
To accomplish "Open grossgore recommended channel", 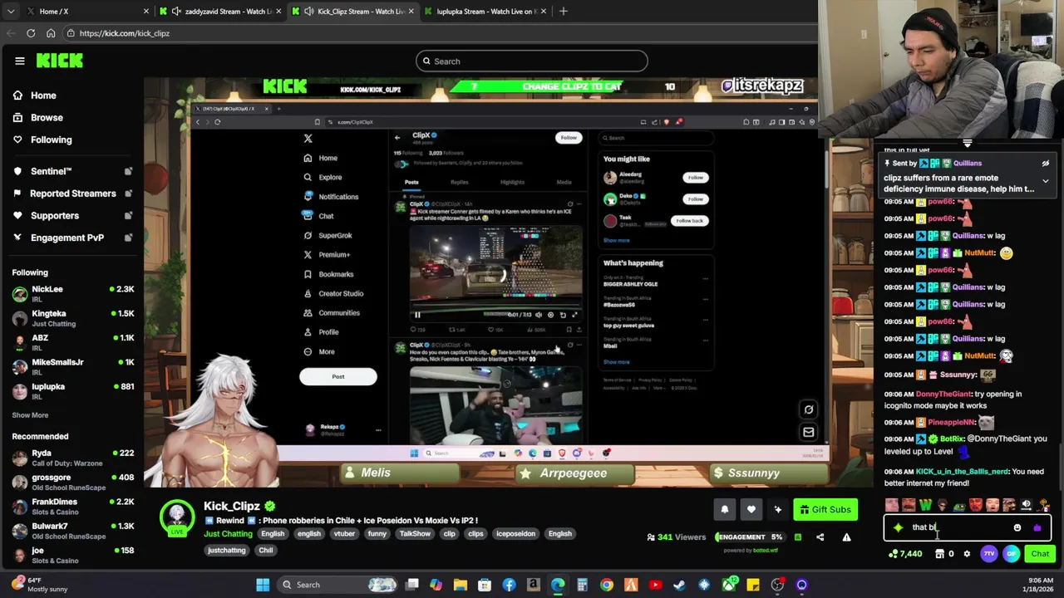I will click(x=73, y=483).
